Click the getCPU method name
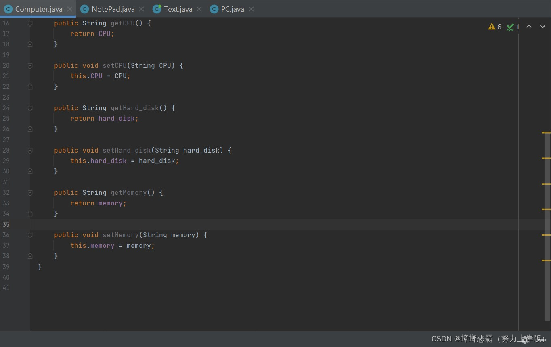This screenshot has height=347, width=551. pos(123,23)
